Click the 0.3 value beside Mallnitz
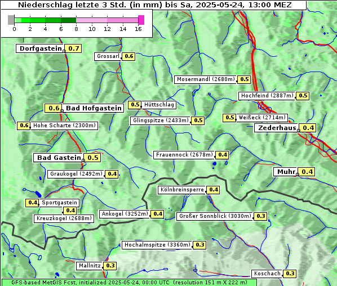 (x=110, y=266)
